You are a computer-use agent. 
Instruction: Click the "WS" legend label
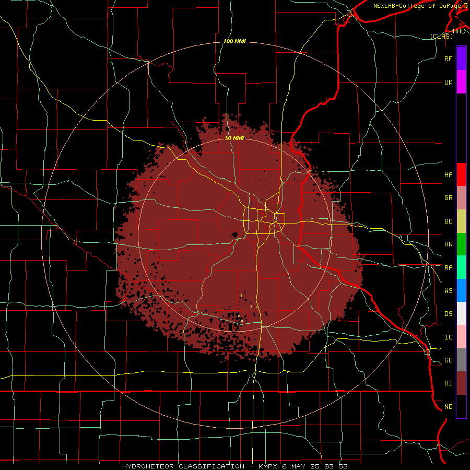[x=448, y=291]
